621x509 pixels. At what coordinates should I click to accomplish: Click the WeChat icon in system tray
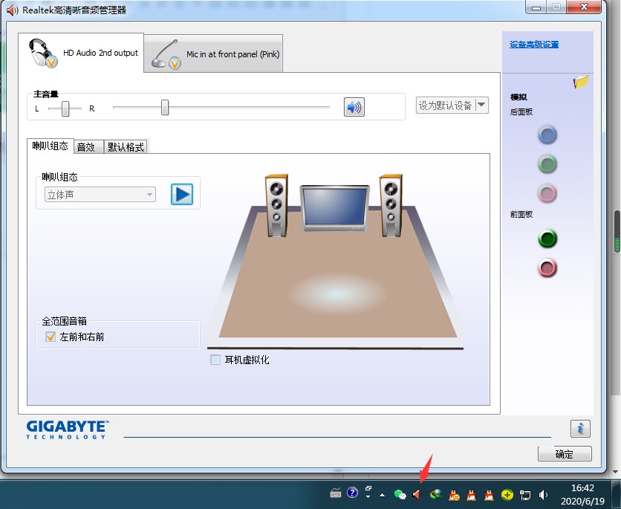coord(400,493)
